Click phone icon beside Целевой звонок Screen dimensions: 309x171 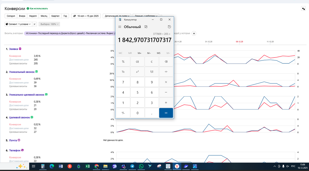32,117
